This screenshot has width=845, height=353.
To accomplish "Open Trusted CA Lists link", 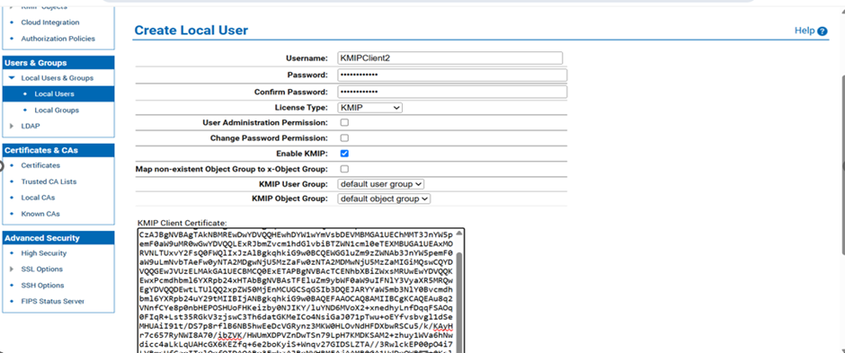I will pos(49,181).
